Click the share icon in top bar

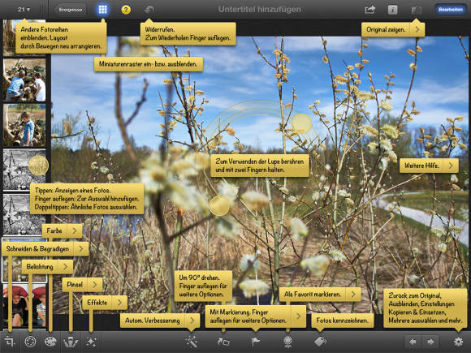coord(369,10)
